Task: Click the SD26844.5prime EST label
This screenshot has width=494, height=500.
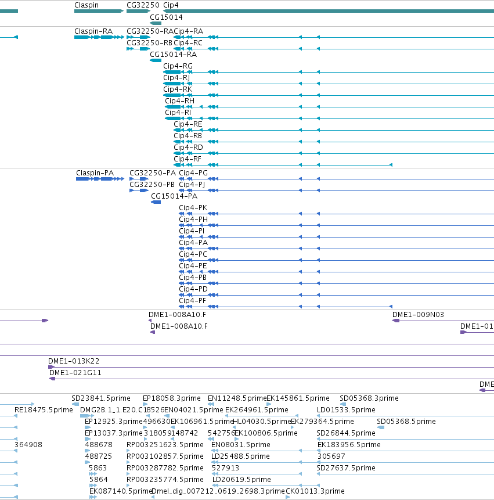Action: coord(346,433)
